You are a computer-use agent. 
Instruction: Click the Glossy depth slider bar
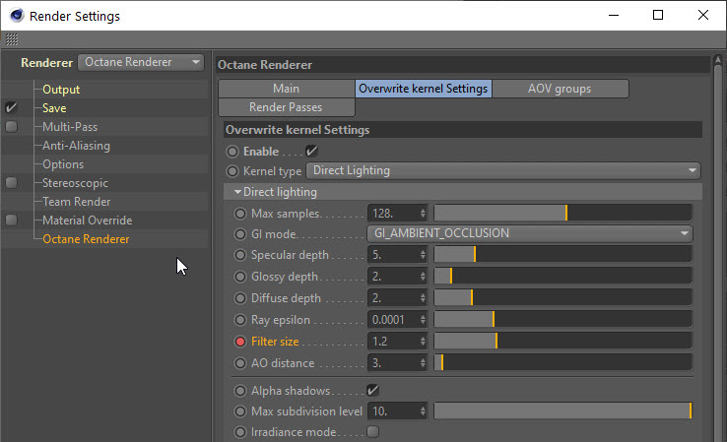pos(562,277)
